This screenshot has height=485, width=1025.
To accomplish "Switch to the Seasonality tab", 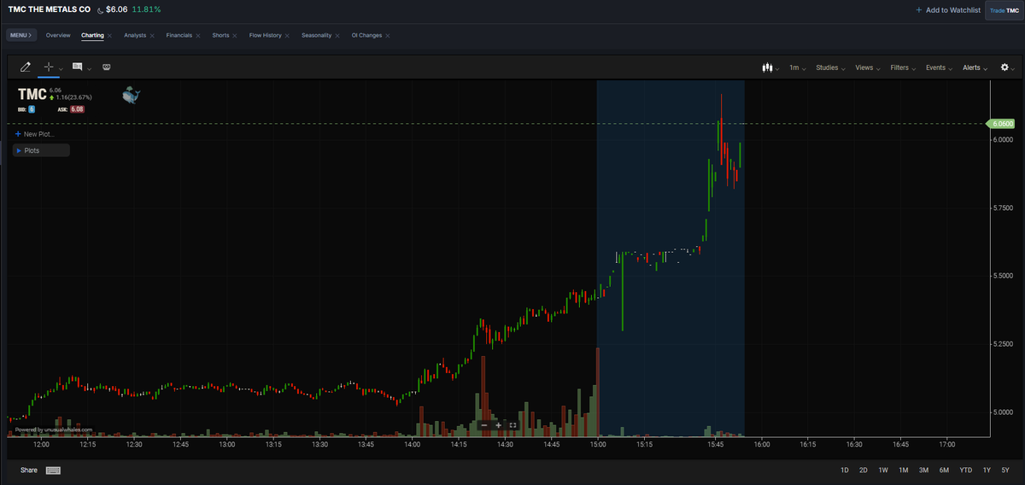I will tap(316, 35).
